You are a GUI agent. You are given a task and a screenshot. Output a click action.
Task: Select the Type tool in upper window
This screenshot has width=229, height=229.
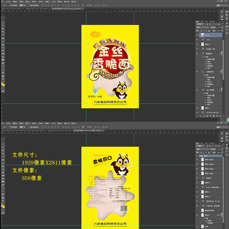pos(3,66)
